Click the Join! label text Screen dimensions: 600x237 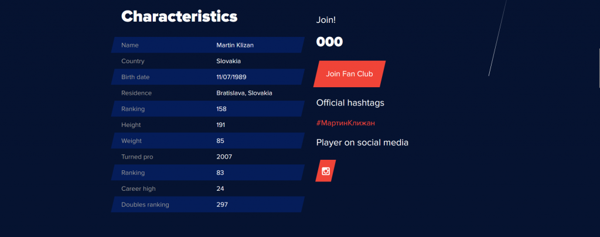[326, 20]
